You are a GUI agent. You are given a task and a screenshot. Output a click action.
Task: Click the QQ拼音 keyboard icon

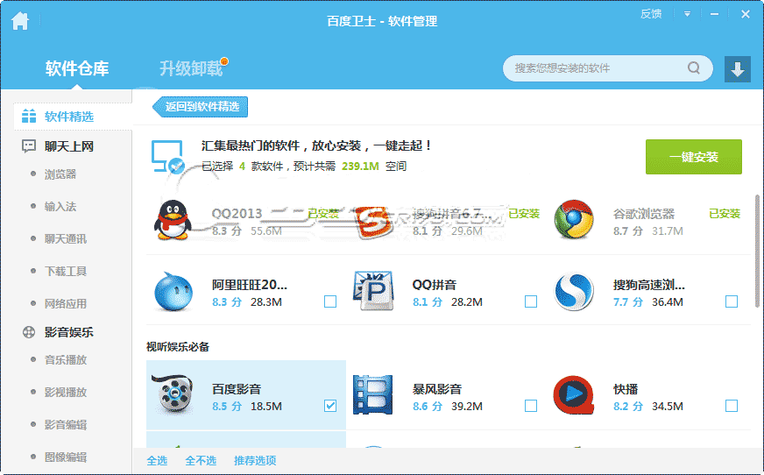(373, 291)
